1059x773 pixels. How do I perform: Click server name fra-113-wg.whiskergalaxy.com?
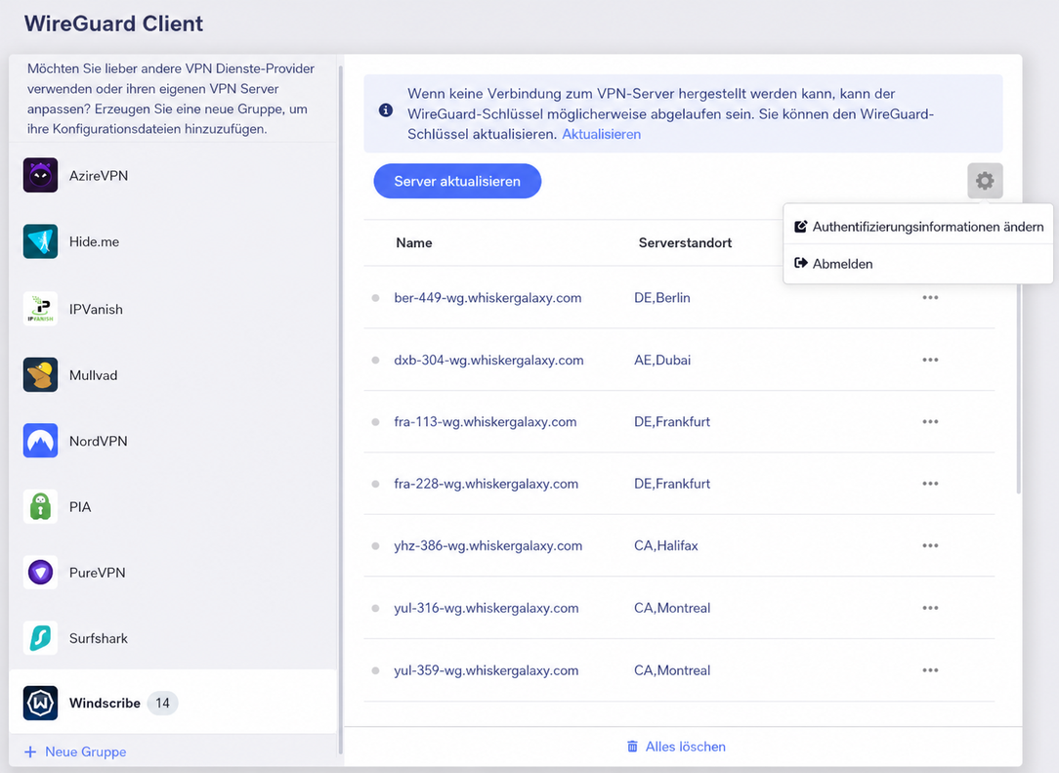486,421
